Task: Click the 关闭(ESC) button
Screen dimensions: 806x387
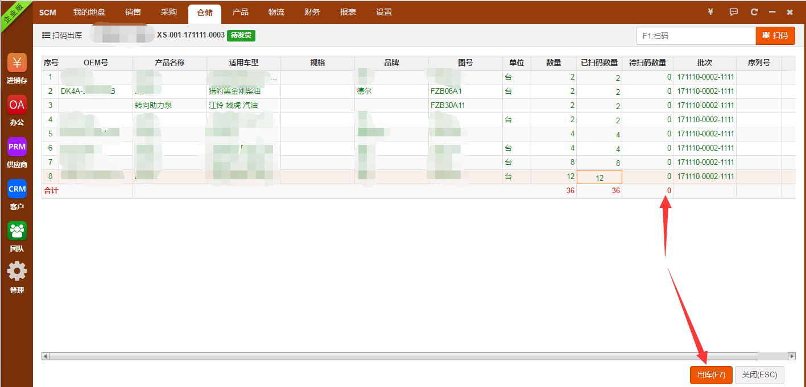Action: (x=759, y=375)
